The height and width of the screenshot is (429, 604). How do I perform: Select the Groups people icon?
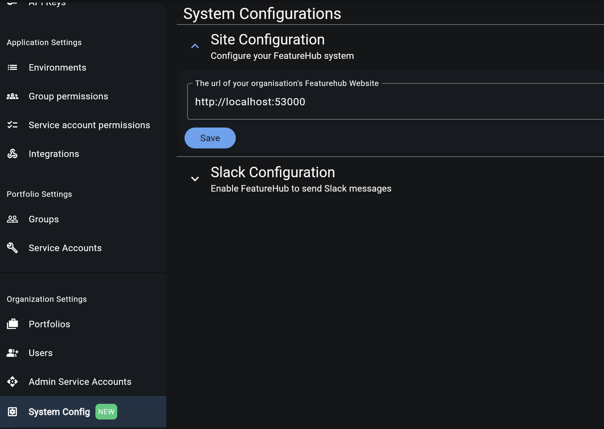12,219
